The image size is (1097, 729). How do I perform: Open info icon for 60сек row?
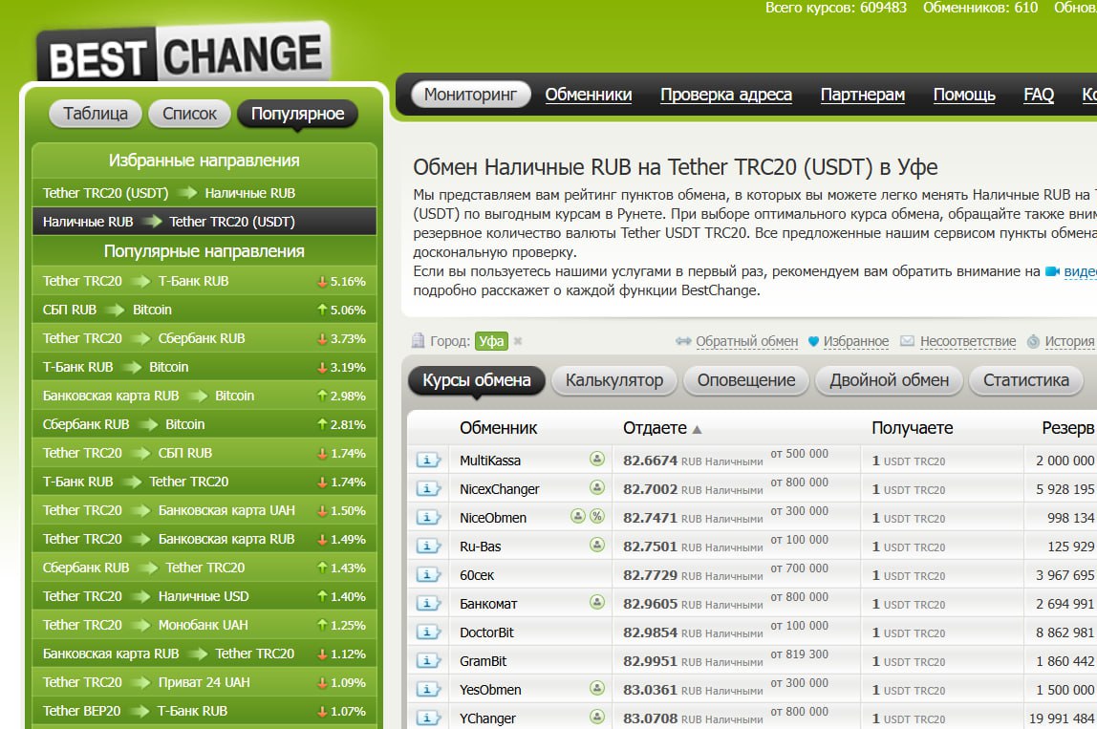pyautogui.click(x=428, y=574)
